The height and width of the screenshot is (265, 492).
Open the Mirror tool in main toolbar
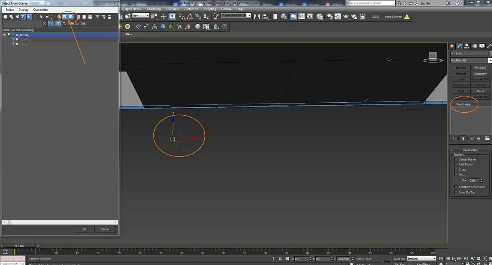coord(257,17)
